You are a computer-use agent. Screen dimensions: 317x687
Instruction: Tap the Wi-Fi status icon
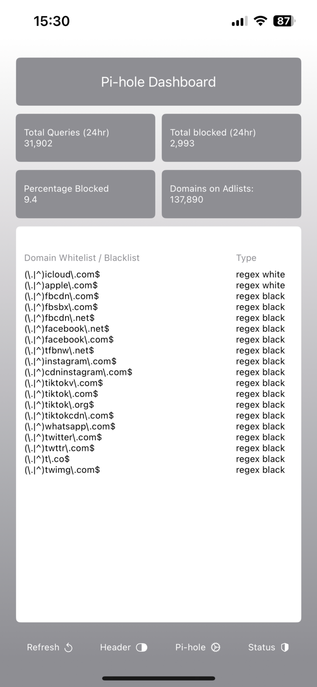click(x=260, y=21)
